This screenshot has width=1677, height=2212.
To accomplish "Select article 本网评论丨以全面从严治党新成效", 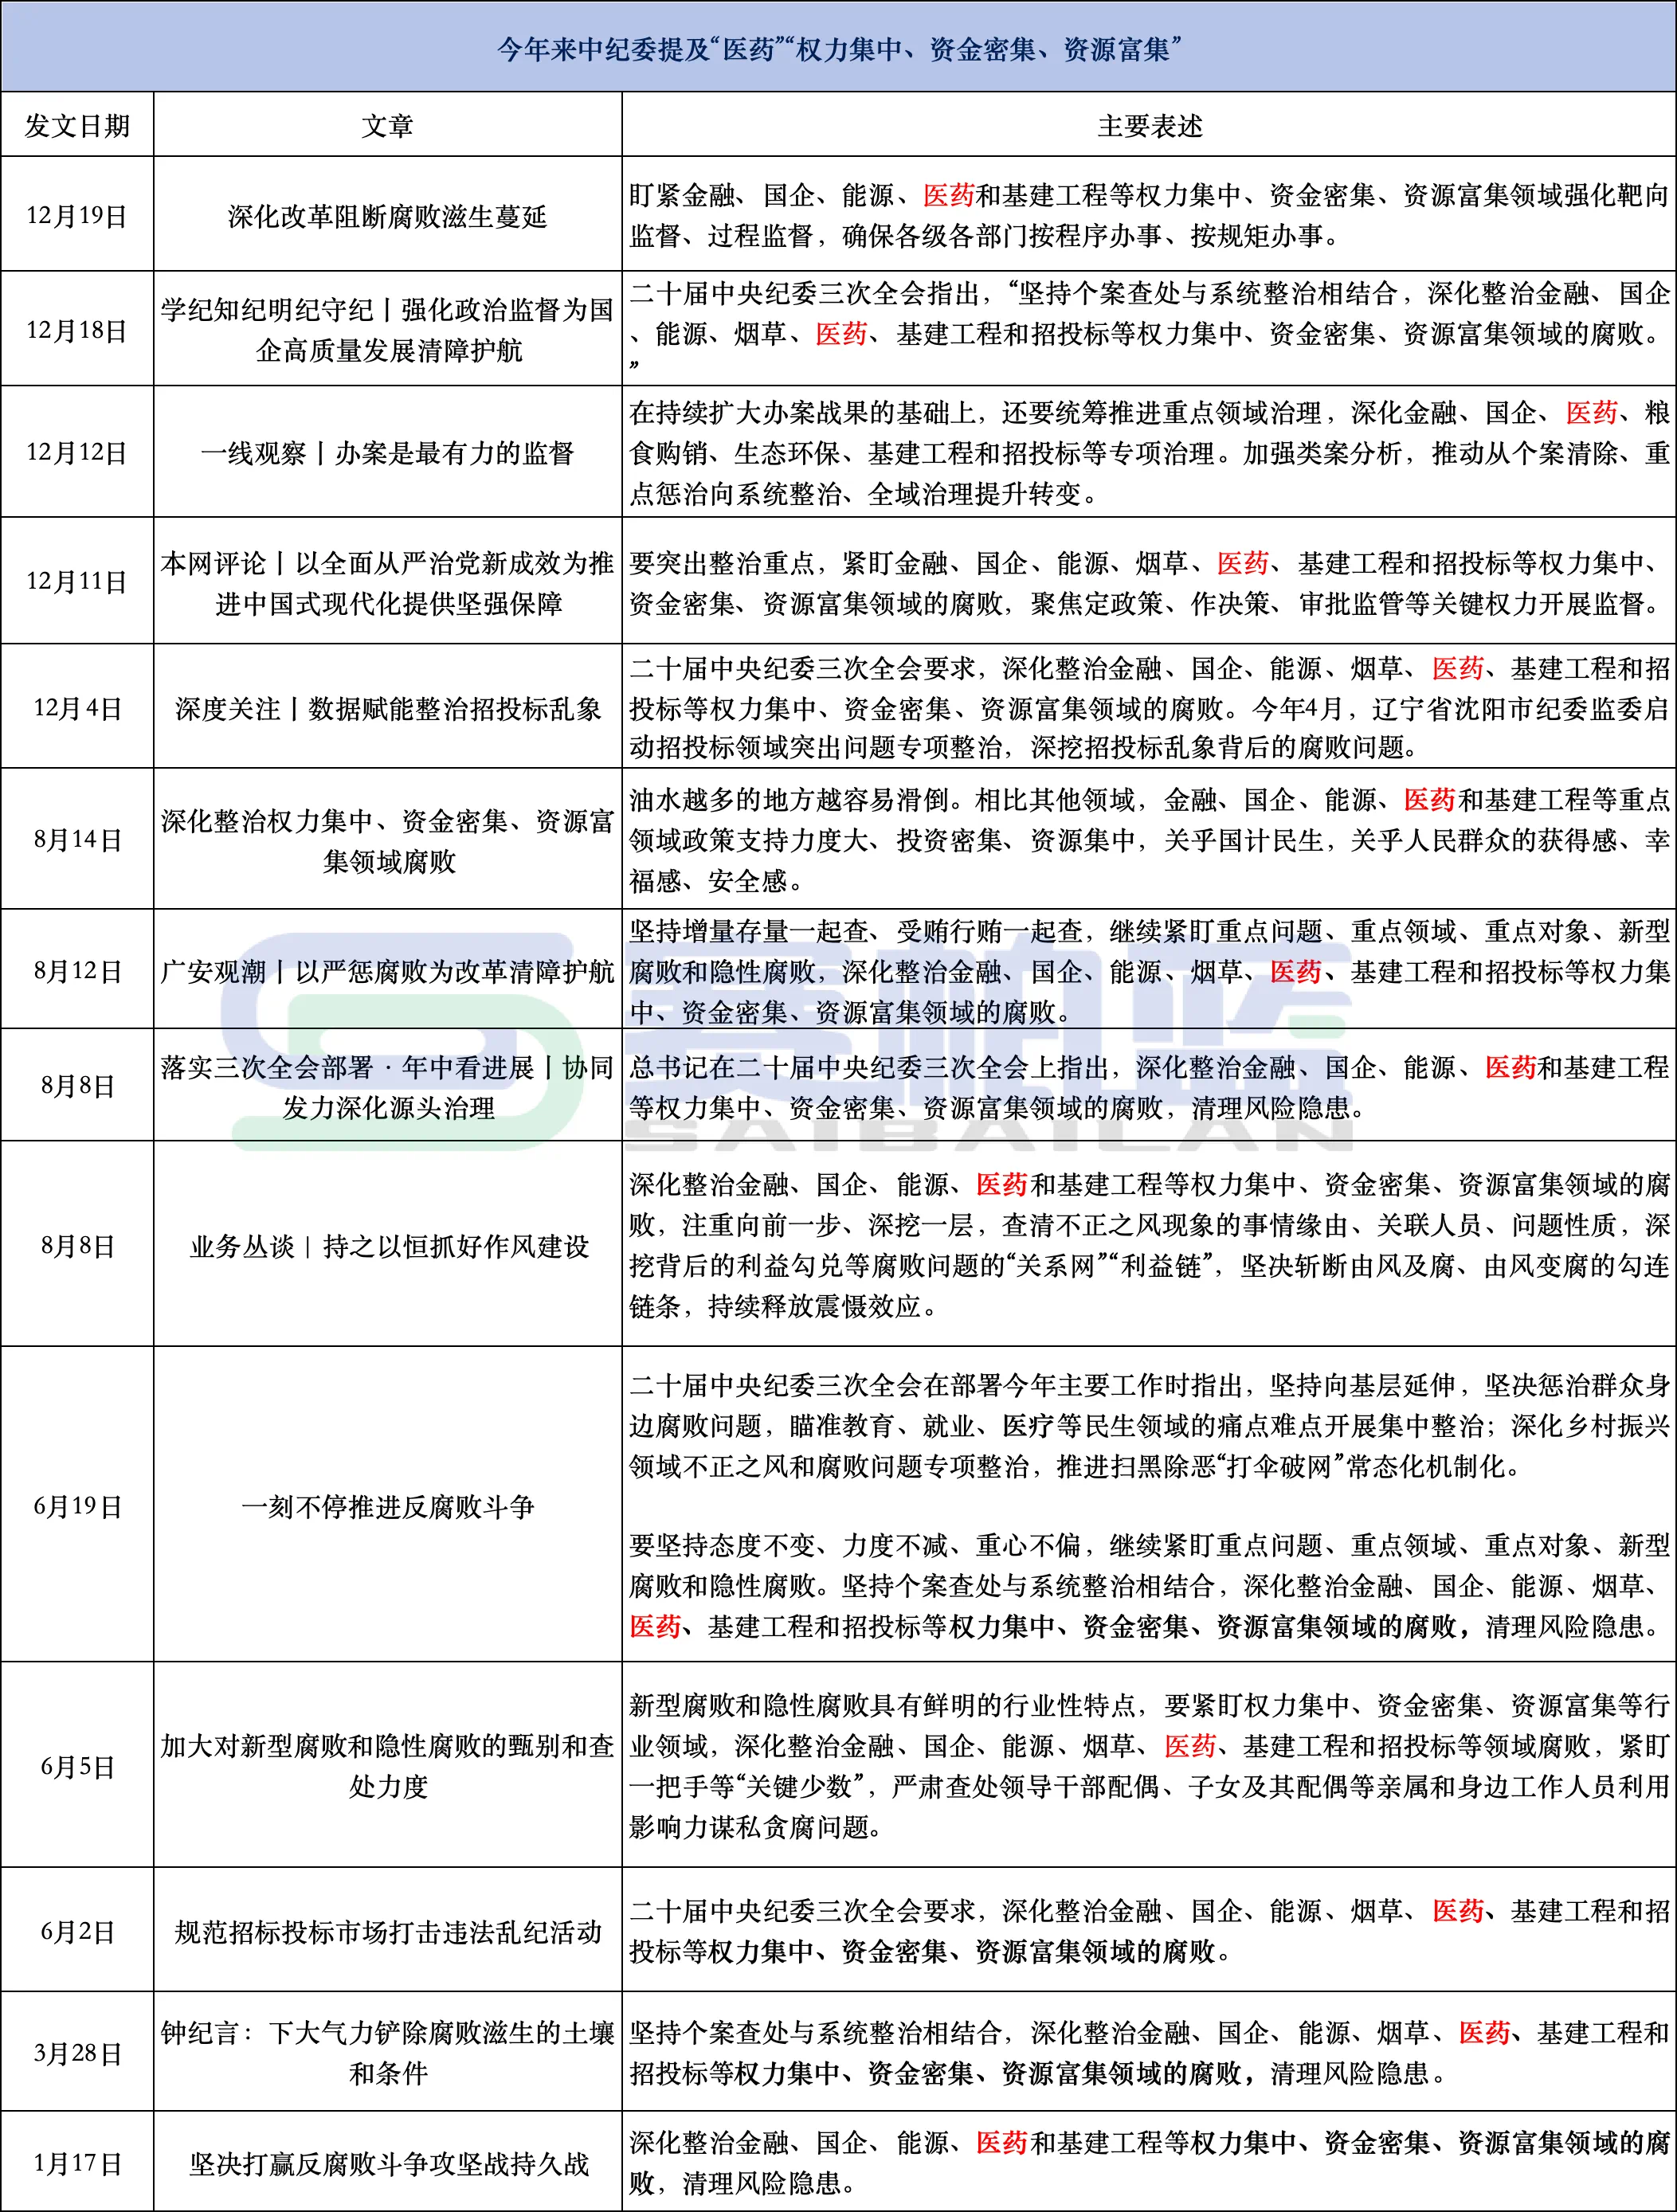I will (388, 583).
